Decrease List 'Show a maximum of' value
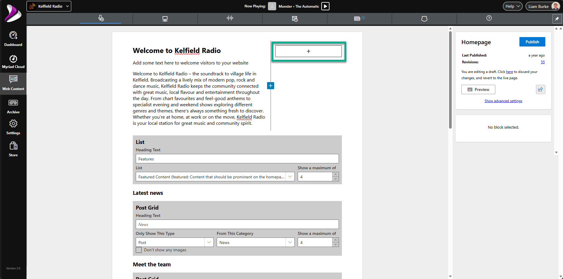This screenshot has width=563, height=279. point(336,179)
